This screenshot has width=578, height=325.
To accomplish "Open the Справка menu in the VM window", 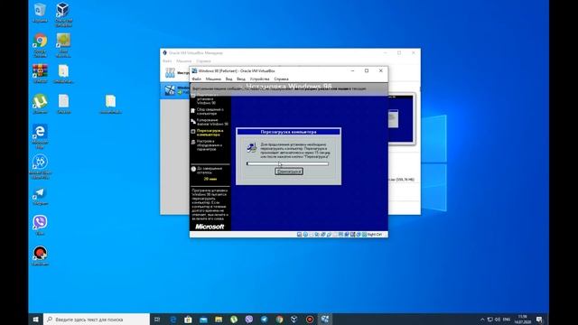I will (x=281, y=79).
